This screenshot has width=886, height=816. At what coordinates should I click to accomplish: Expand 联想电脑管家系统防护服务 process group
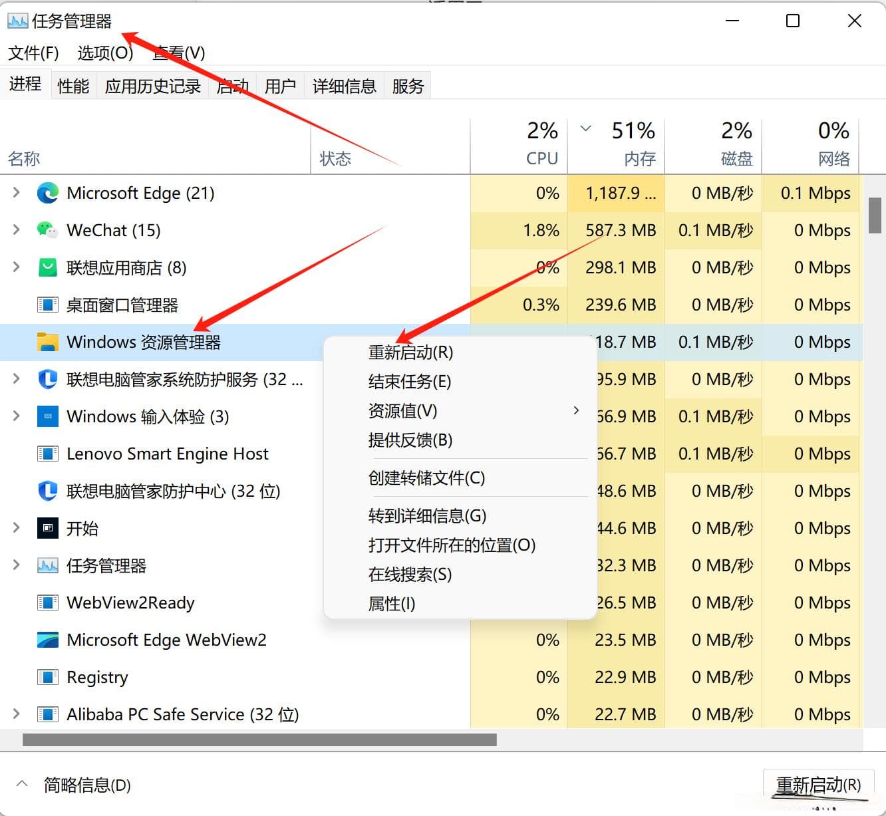[17, 379]
